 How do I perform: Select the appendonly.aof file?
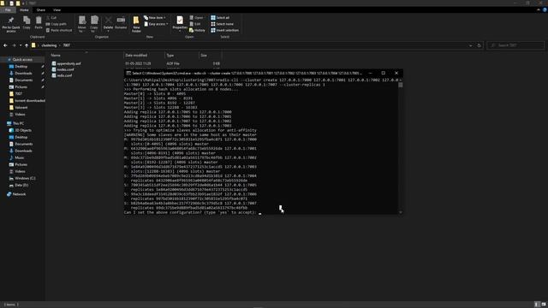click(66, 63)
